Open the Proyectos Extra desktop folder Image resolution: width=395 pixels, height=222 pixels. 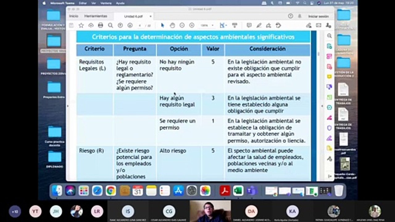54,90
